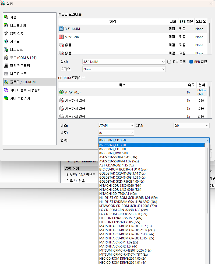215x264 pixels.
Task: Click the BPB 확인 column header
Action: [186, 21]
